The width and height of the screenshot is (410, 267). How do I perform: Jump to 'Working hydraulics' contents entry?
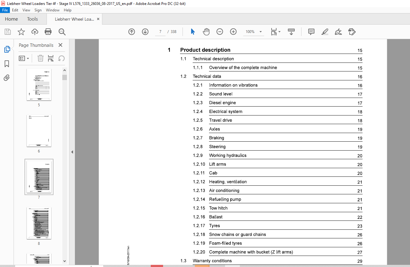[228, 156]
